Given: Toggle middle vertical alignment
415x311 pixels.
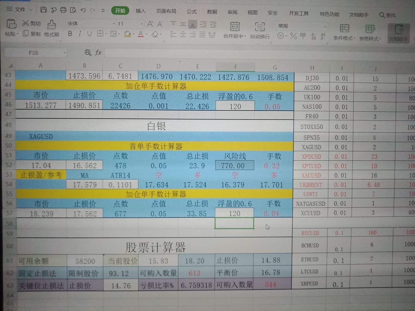Looking at the screenshot, I should [x=183, y=24].
